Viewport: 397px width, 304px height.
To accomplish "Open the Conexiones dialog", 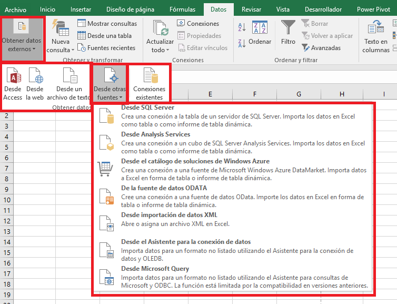I will click(x=198, y=24).
